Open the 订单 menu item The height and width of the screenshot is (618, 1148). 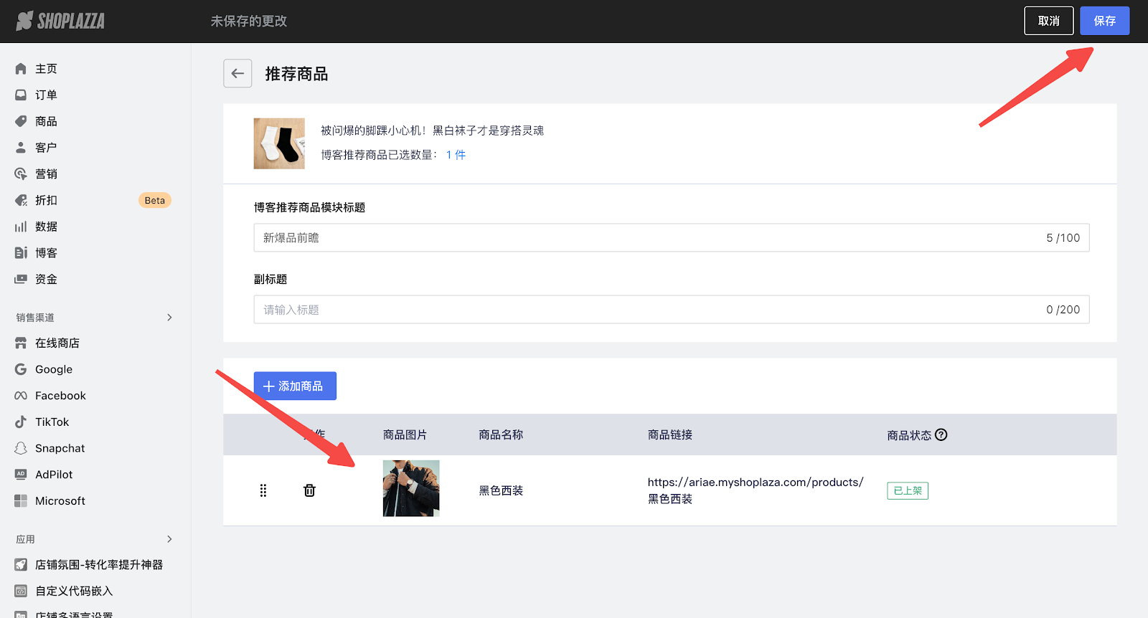[46, 95]
